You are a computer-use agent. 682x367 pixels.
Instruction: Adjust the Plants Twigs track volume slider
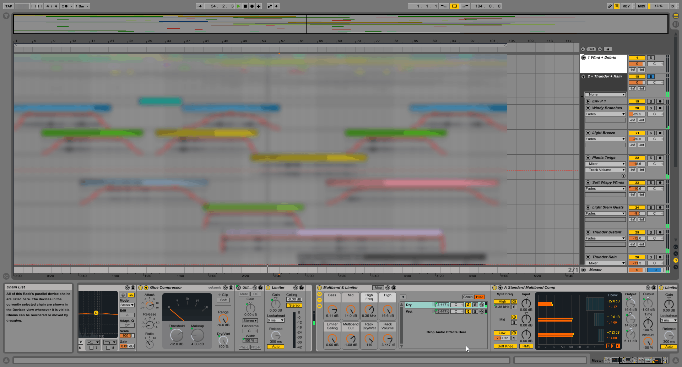(x=637, y=164)
